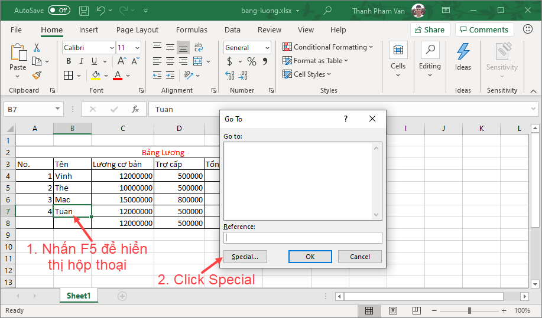The width and height of the screenshot is (542, 318).
Task: Open the font size dropdown
Action: pos(137,48)
